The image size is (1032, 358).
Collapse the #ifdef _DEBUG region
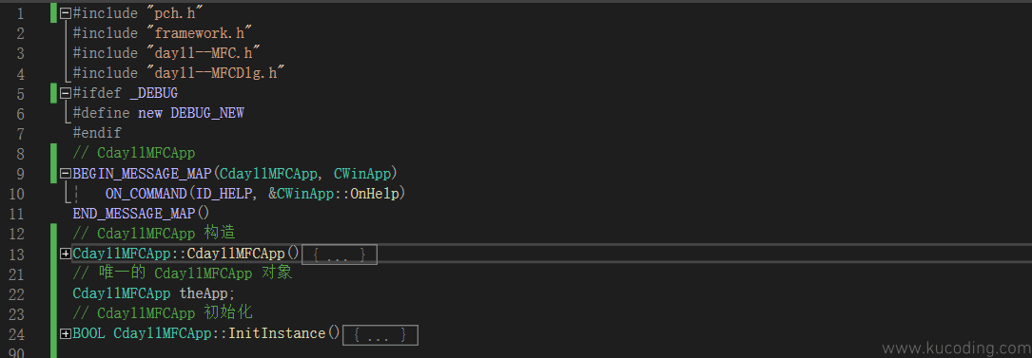[x=66, y=93]
